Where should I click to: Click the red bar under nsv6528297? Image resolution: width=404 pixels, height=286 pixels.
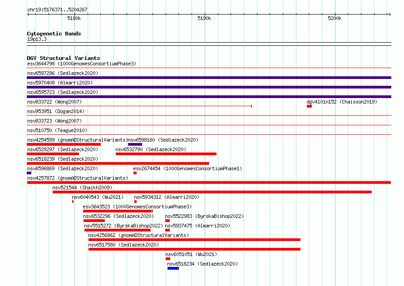click(x=53, y=154)
